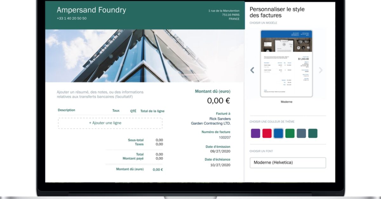This screenshot has height=199, width=381.
Task: Click the Moderne template caption
Action: 287,102
